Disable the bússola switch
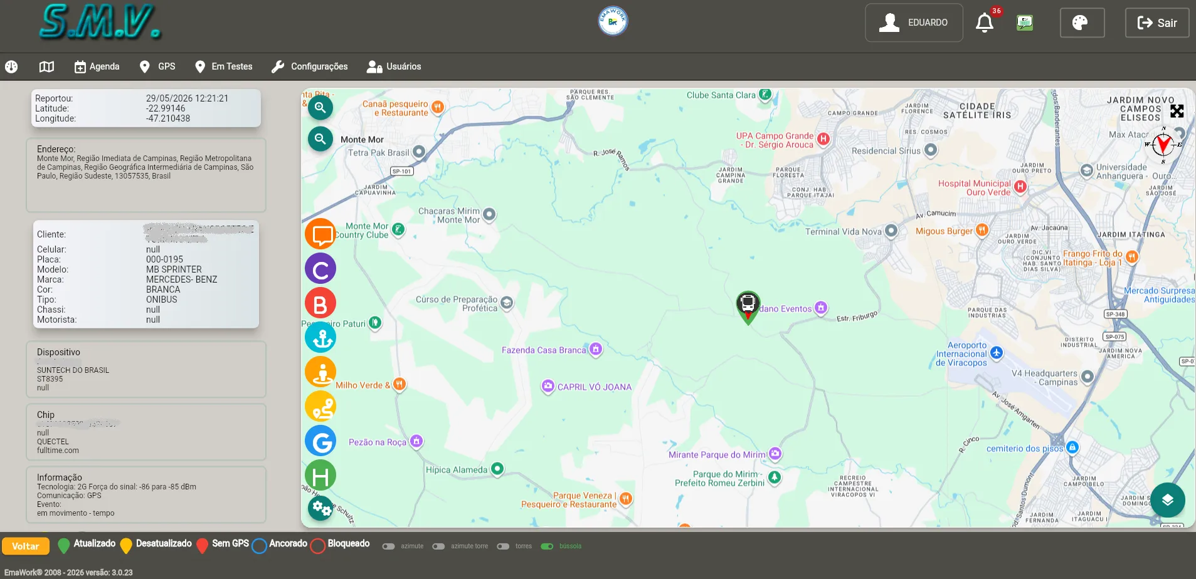The image size is (1196, 579). (x=547, y=546)
